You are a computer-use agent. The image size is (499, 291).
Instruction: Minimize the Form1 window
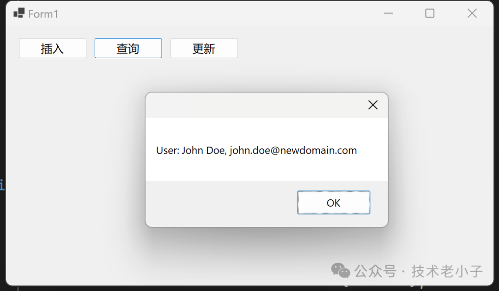(388, 13)
